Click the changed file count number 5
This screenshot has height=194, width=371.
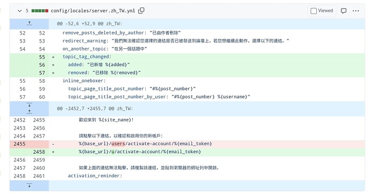[27, 11]
